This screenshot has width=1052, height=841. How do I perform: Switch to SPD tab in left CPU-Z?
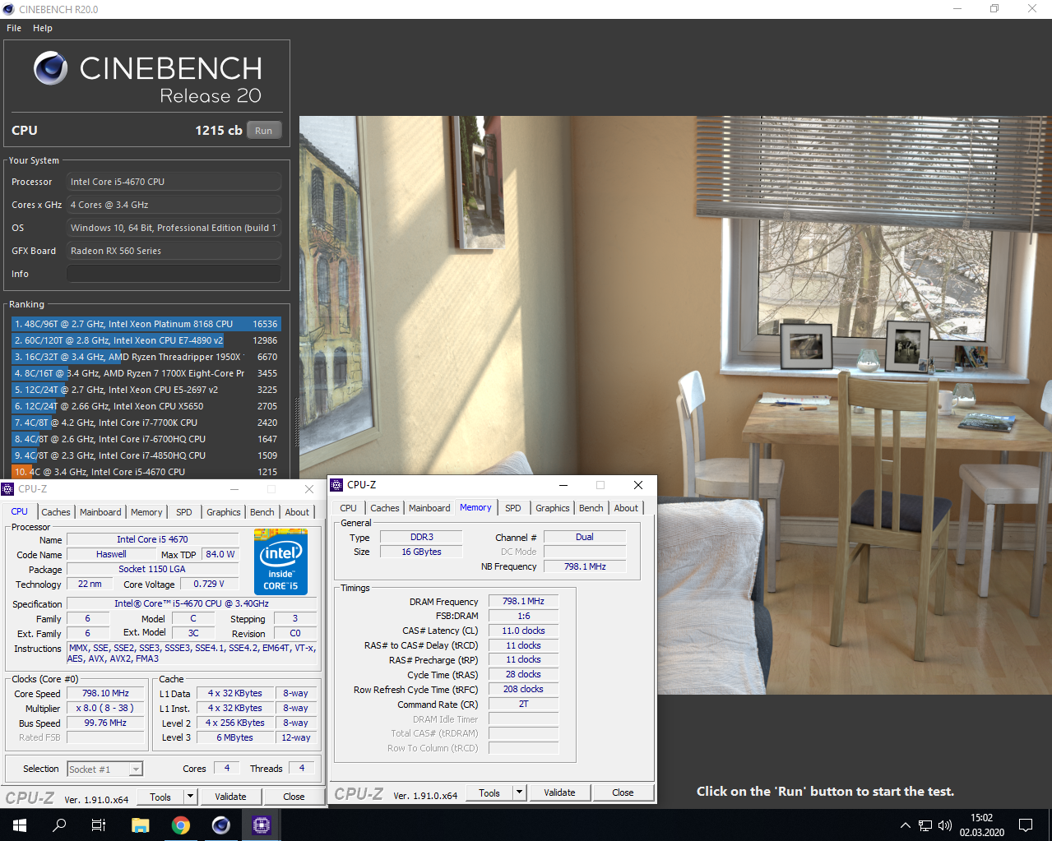184,512
